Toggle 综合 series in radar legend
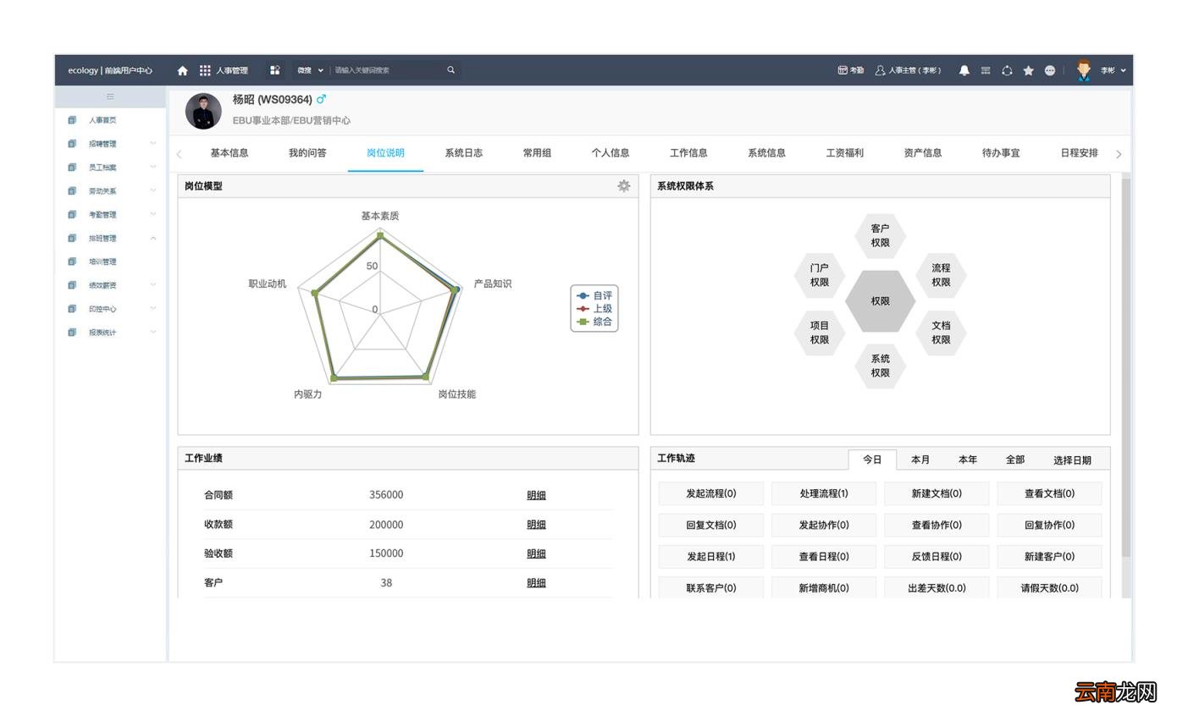Screen dimensions: 1188x716 (594, 322)
